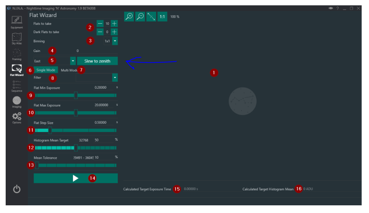
Task: Click the Flat Max Exposure value field
Action: (103, 105)
